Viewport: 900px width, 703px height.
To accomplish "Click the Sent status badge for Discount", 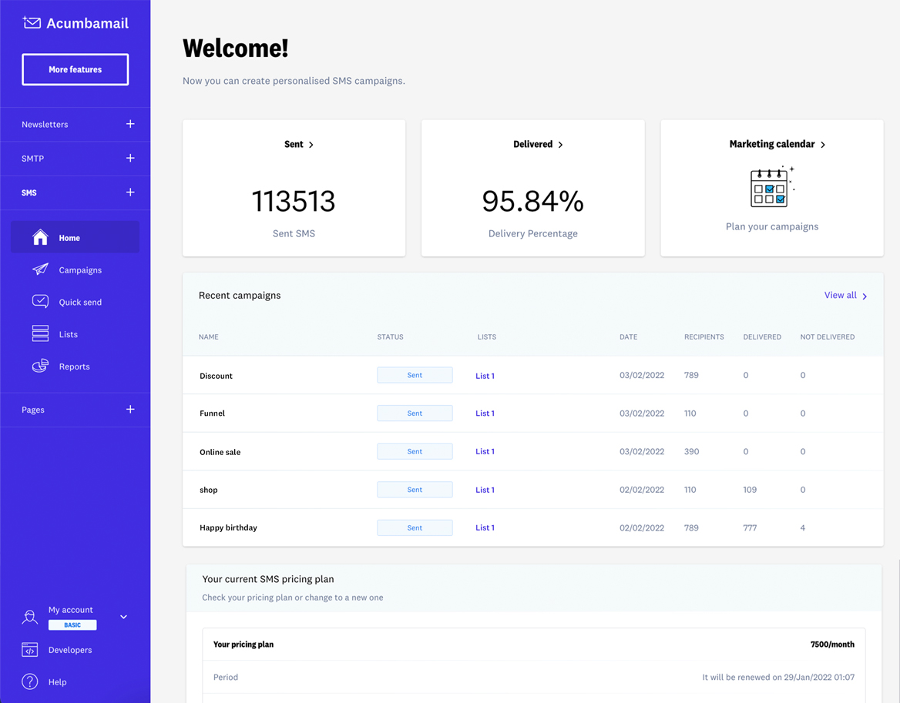I will 415,375.
